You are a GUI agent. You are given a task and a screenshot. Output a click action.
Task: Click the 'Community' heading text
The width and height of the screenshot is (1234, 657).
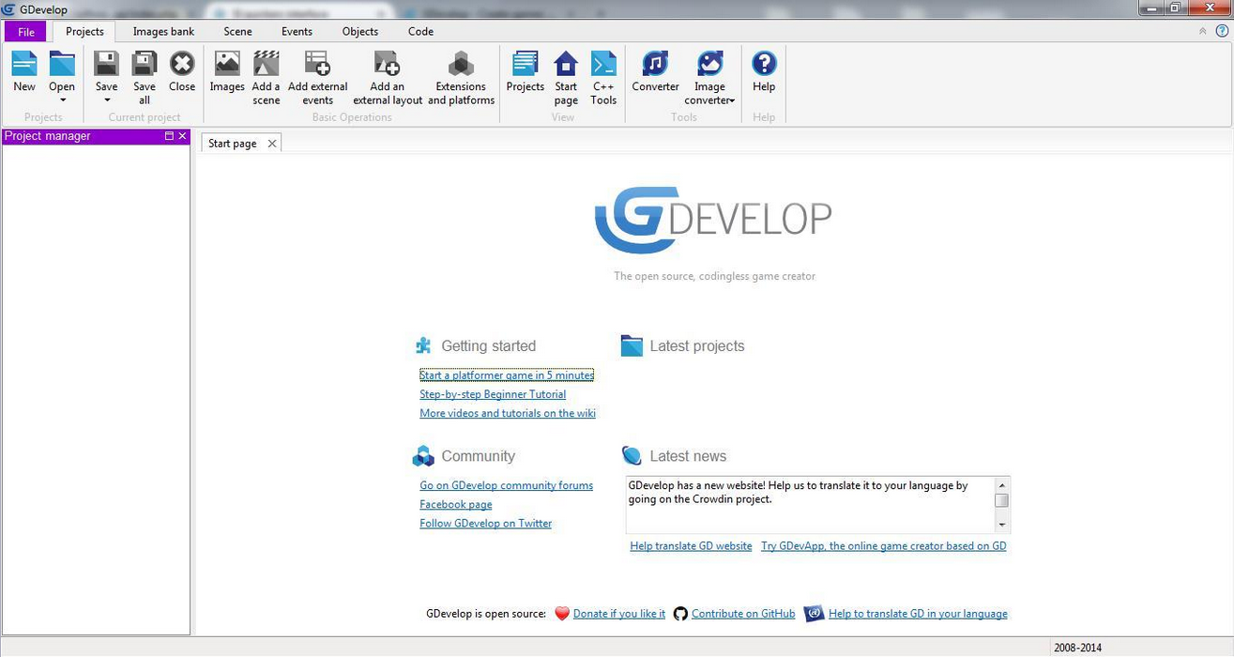tap(479, 456)
